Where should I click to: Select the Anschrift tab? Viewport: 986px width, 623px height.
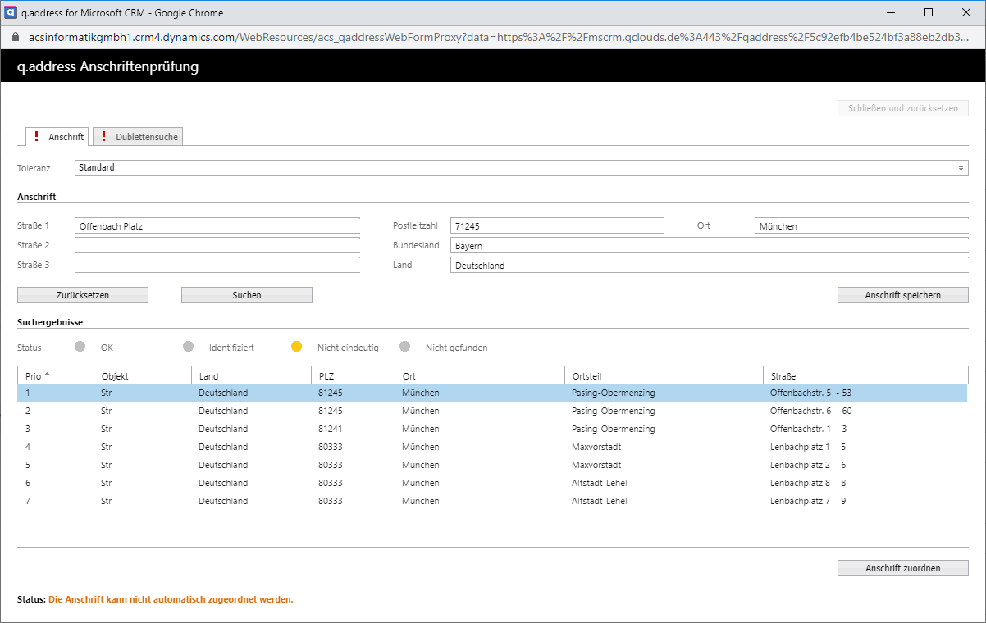pyautogui.click(x=57, y=137)
